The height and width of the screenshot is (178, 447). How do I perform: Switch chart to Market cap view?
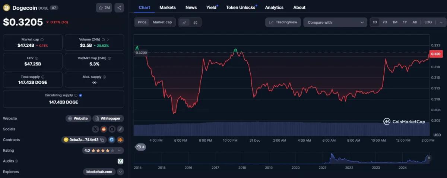(x=162, y=22)
